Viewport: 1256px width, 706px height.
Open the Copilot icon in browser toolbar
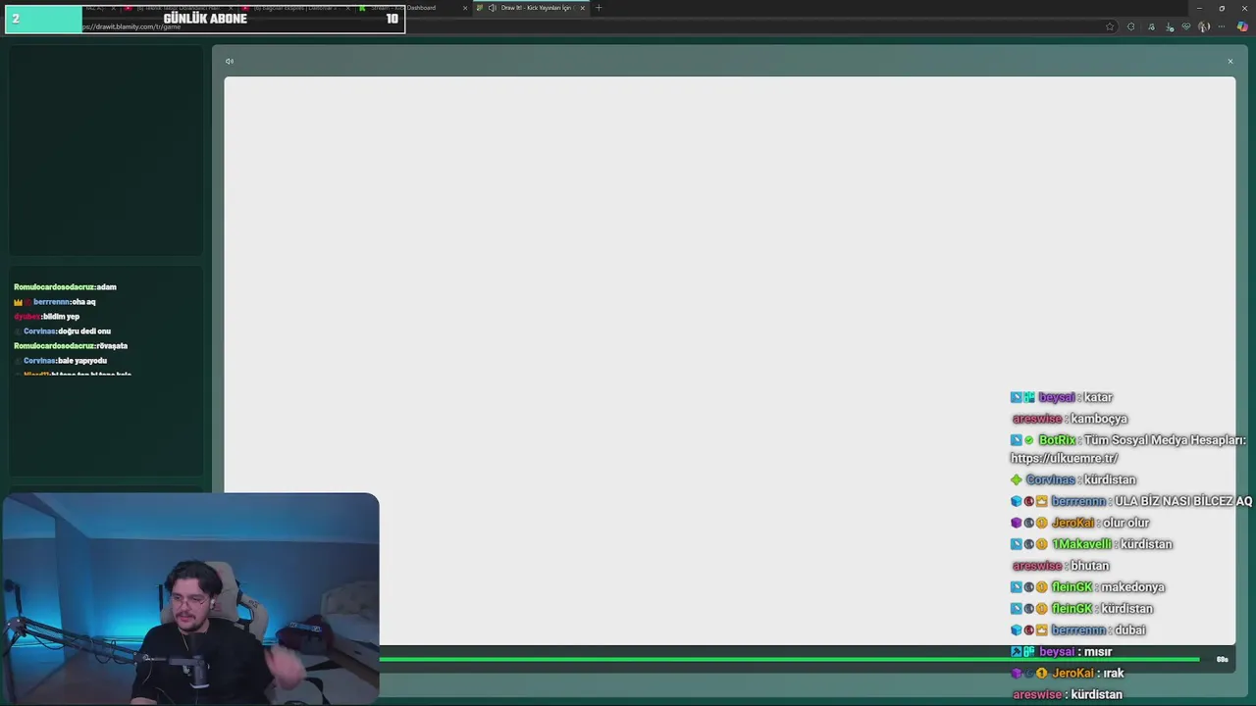(x=1242, y=26)
